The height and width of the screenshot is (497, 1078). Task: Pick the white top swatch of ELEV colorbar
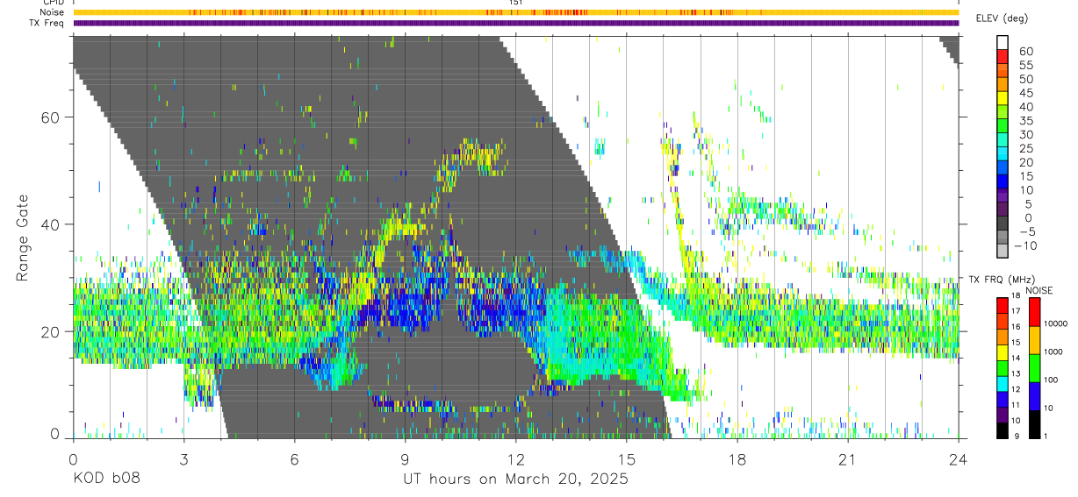tap(1003, 41)
